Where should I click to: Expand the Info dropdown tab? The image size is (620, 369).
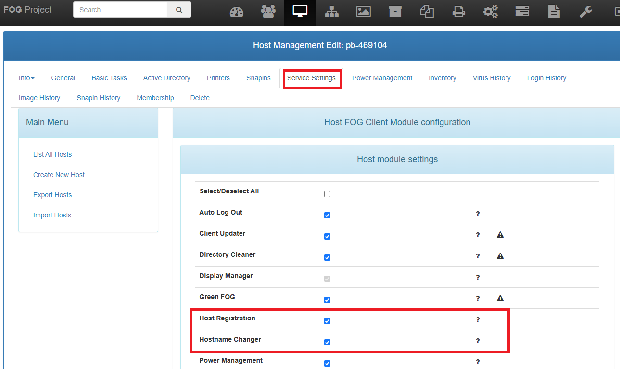point(26,78)
